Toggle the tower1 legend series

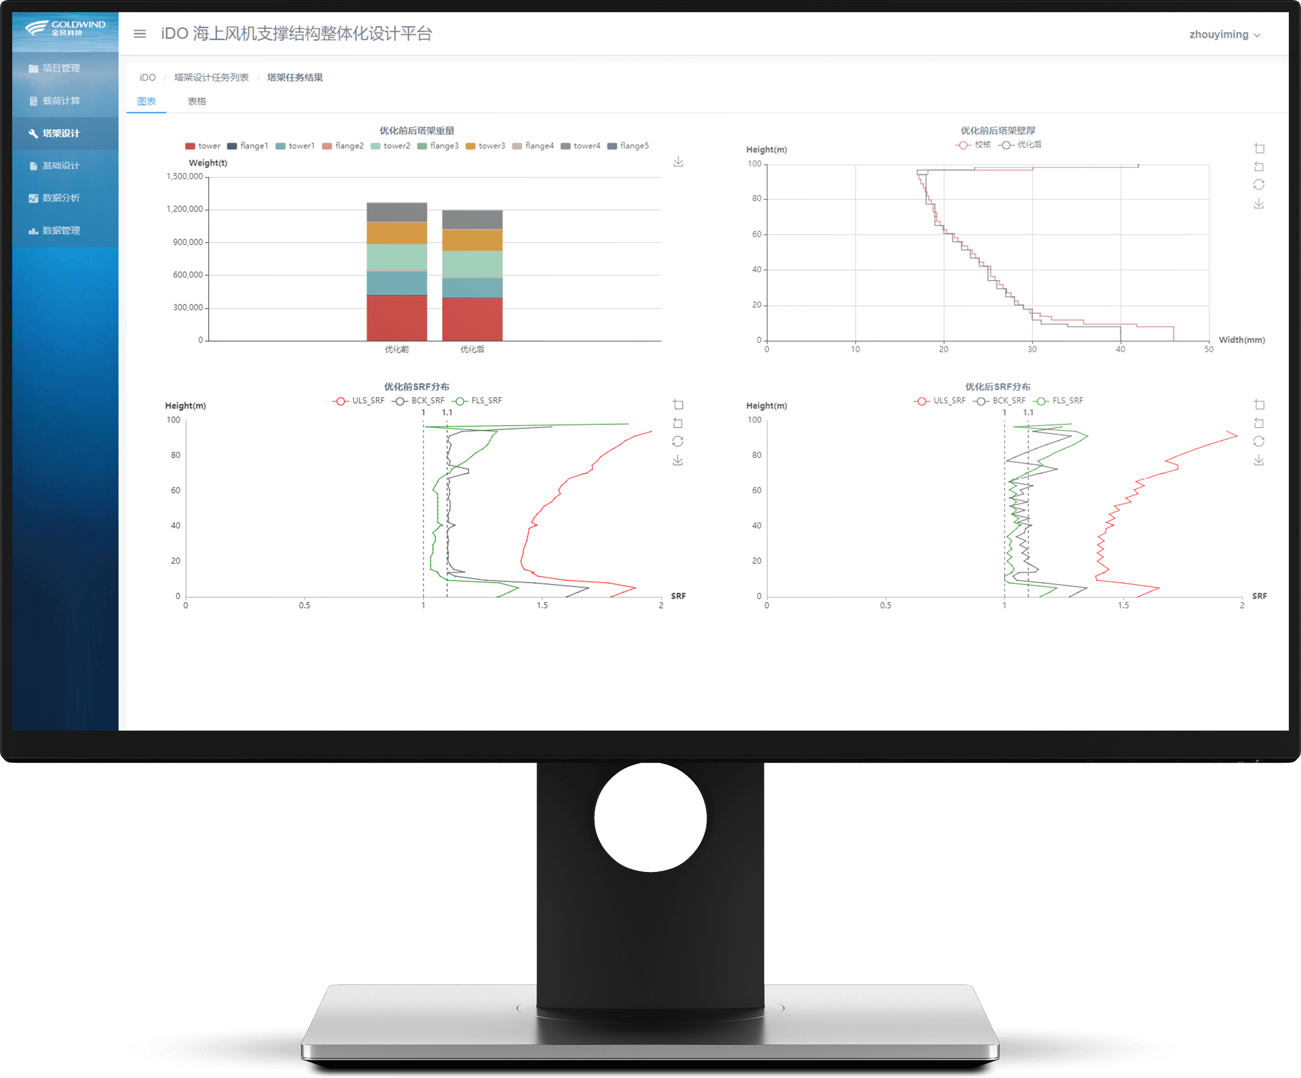(x=295, y=146)
